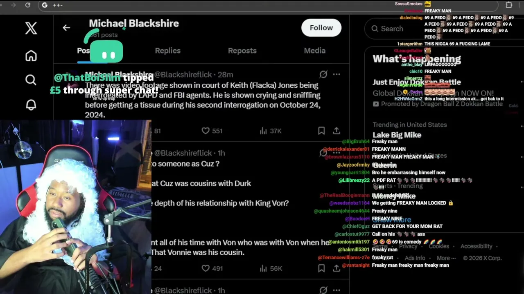Image resolution: width=524 pixels, height=294 pixels.
Task: Open the Accessibility footer link
Action: click(477, 246)
